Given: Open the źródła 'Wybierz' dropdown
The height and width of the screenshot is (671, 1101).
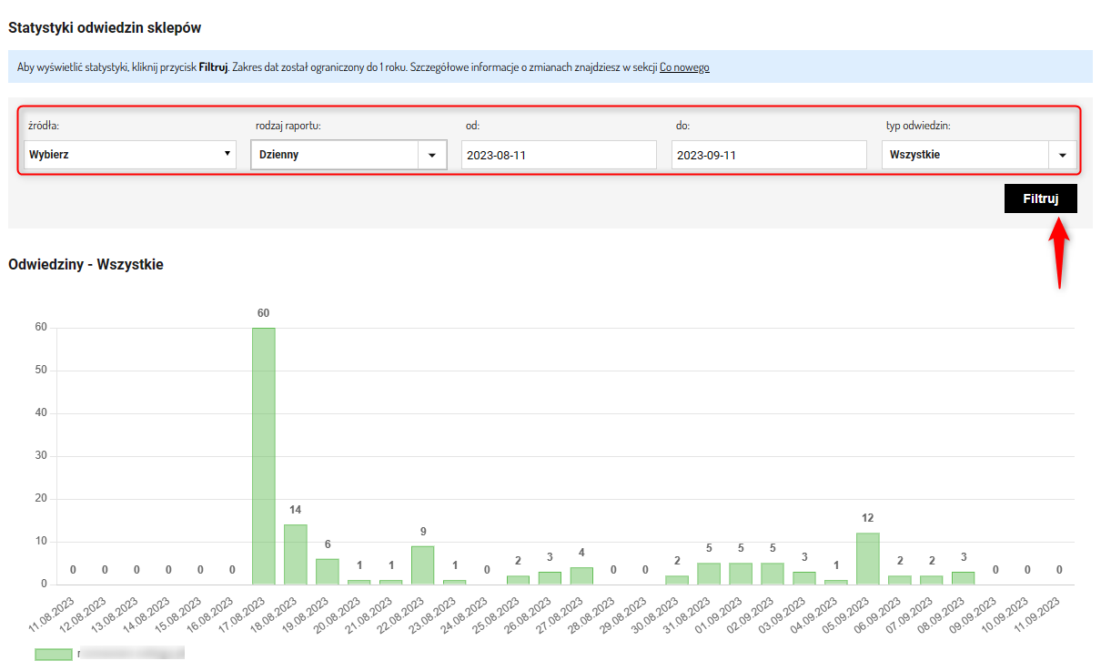Looking at the screenshot, I should (x=130, y=155).
